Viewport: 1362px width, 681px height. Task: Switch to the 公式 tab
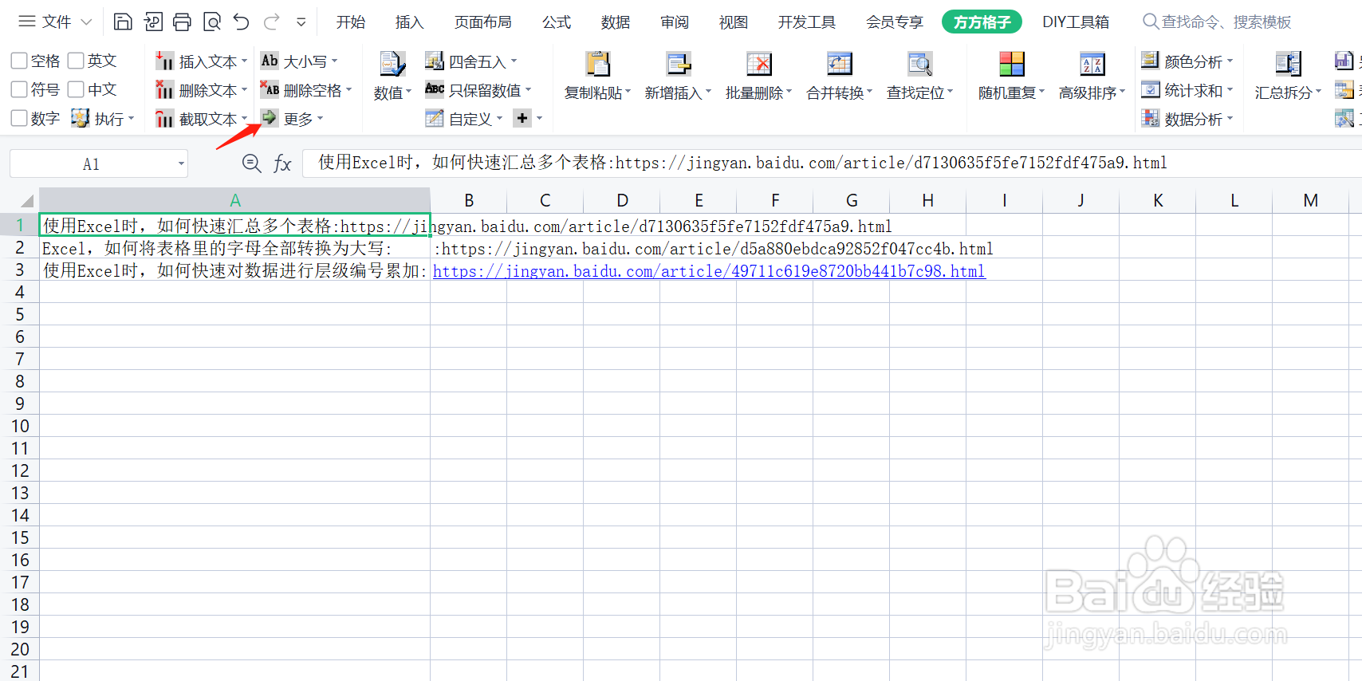tap(557, 22)
